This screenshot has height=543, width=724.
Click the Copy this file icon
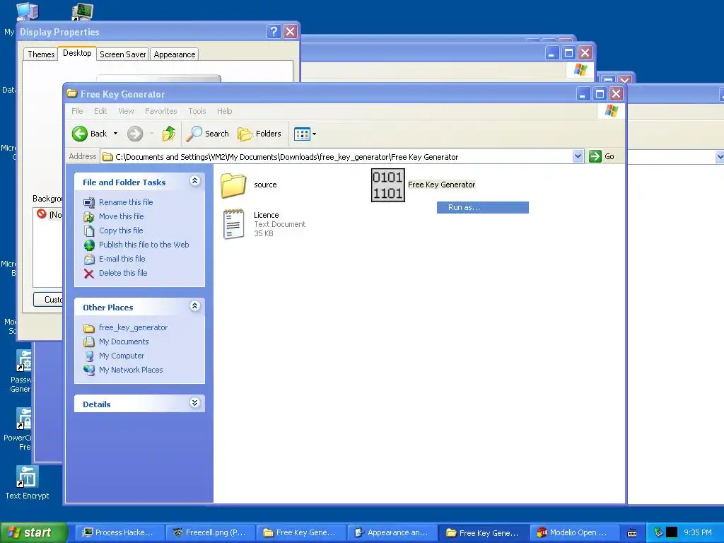coord(89,231)
